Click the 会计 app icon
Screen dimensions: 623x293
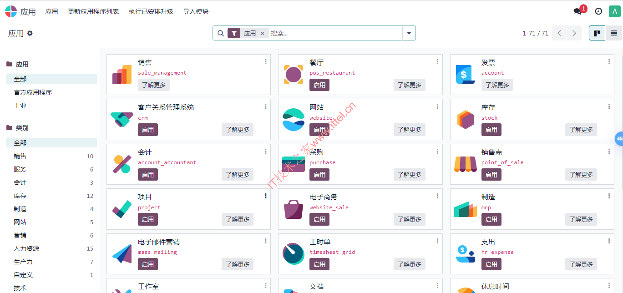pyautogui.click(x=122, y=164)
